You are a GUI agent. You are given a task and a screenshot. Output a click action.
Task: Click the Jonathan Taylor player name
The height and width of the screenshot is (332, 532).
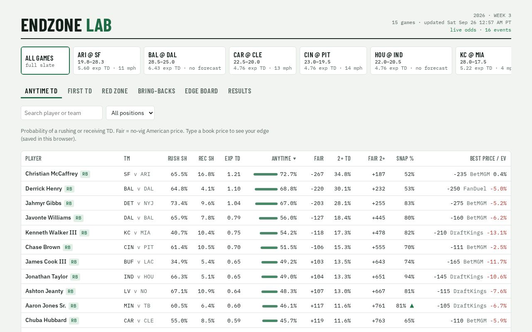[x=47, y=276]
